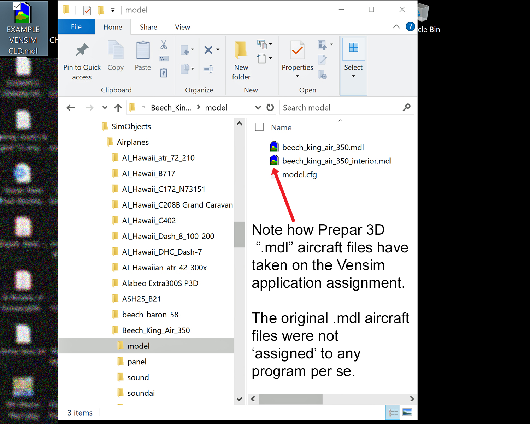
Task: Click the model breadcrumb segment
Action: (216, 108)
